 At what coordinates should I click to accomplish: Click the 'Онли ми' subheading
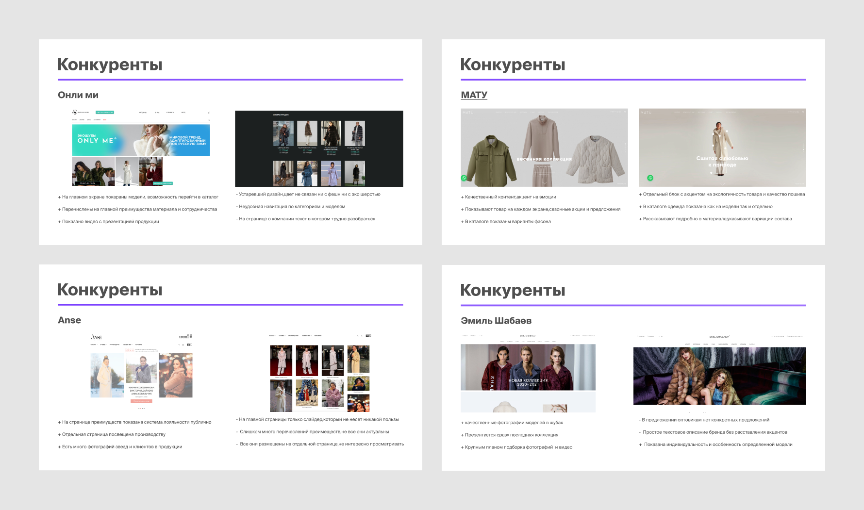pos(78,95)
